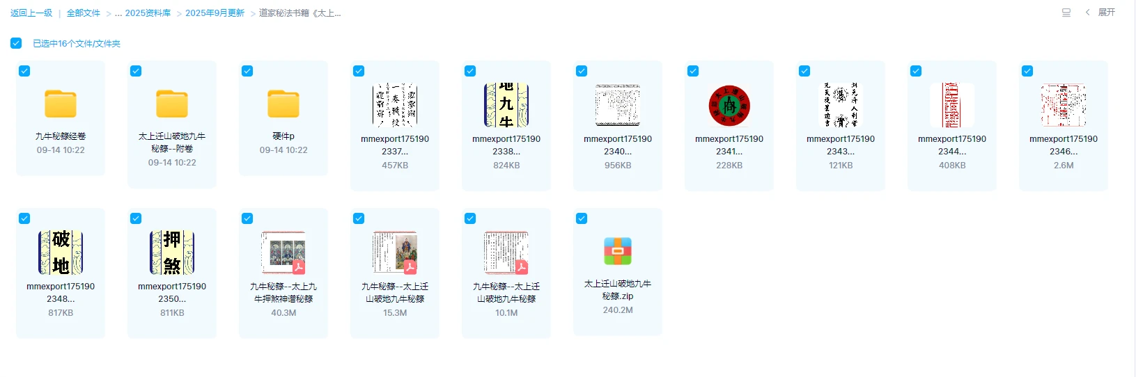
Task: Open the 太上迁山破地九牛秘篆--附卷 folder icon
Action: point(172,104)
